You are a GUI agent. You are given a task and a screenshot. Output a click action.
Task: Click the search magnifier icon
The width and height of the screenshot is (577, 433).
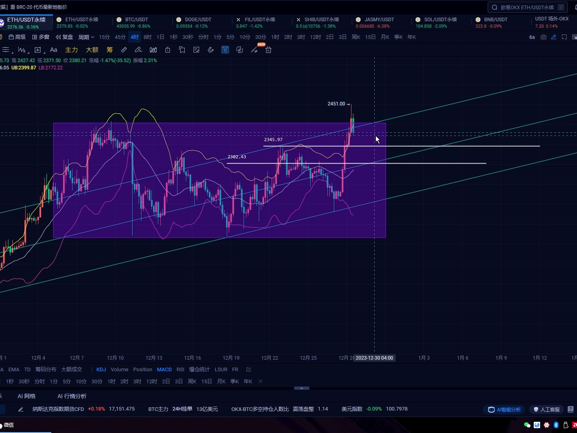[x=494, y=7]
